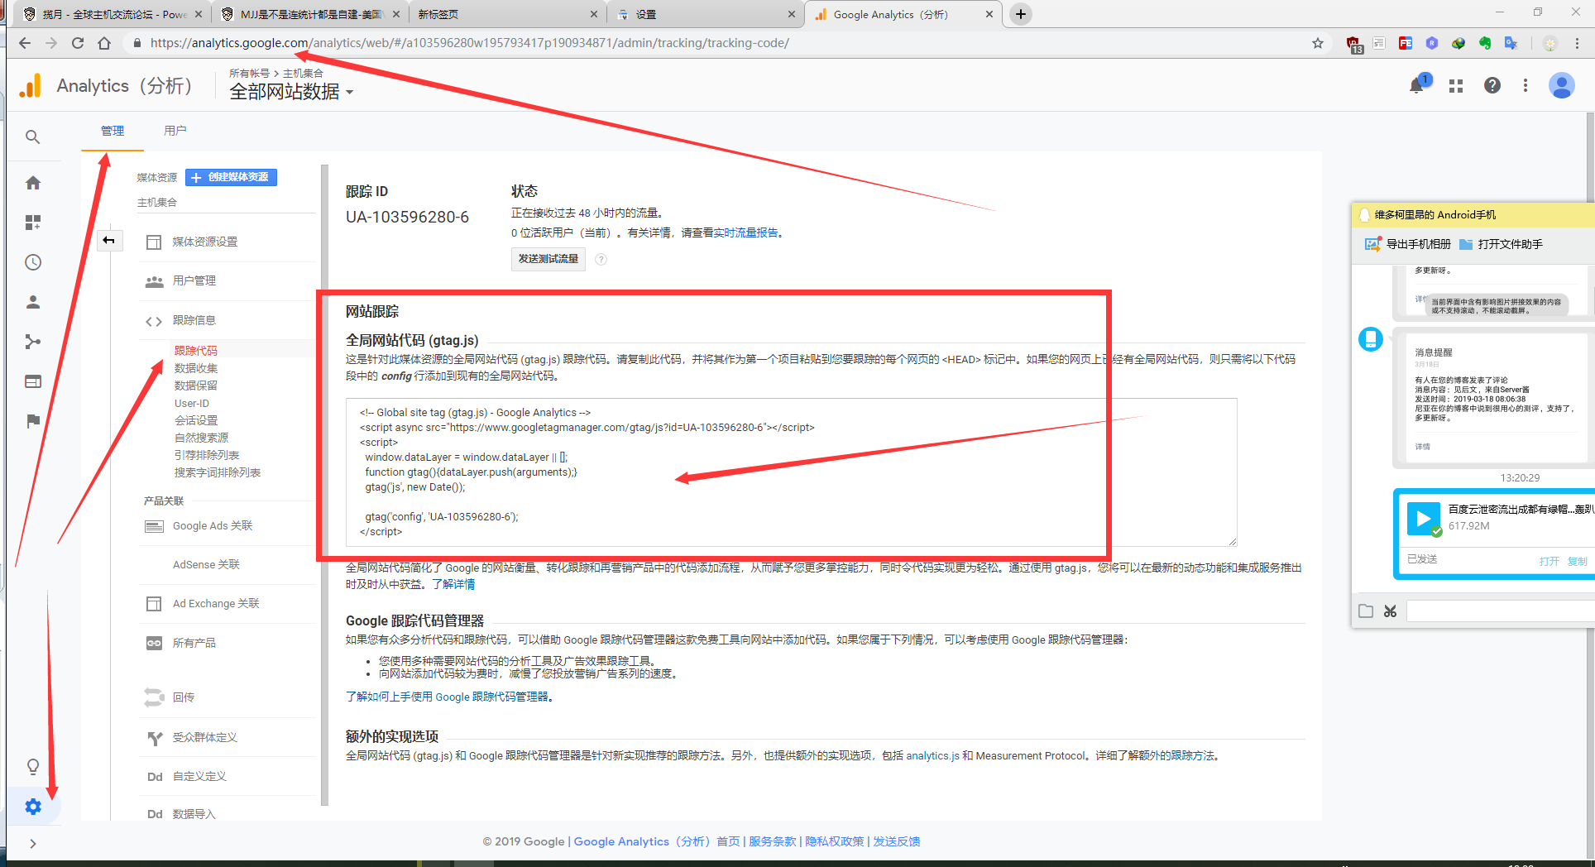Select 会话设置 submenu item
Viewport: 1595px width, 867px height.
pyautogui.click(x=196, y=420)
